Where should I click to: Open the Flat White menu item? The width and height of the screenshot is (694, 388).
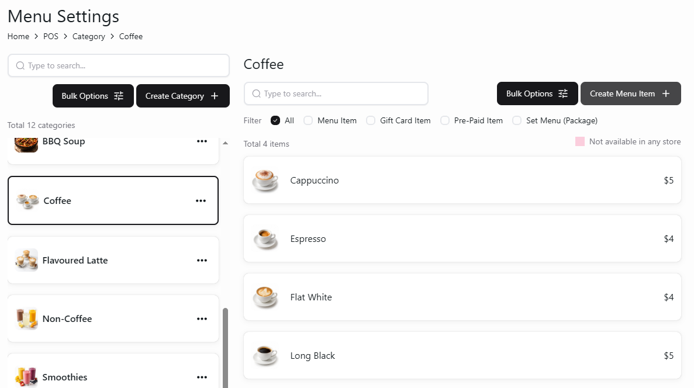coord(462,297)
